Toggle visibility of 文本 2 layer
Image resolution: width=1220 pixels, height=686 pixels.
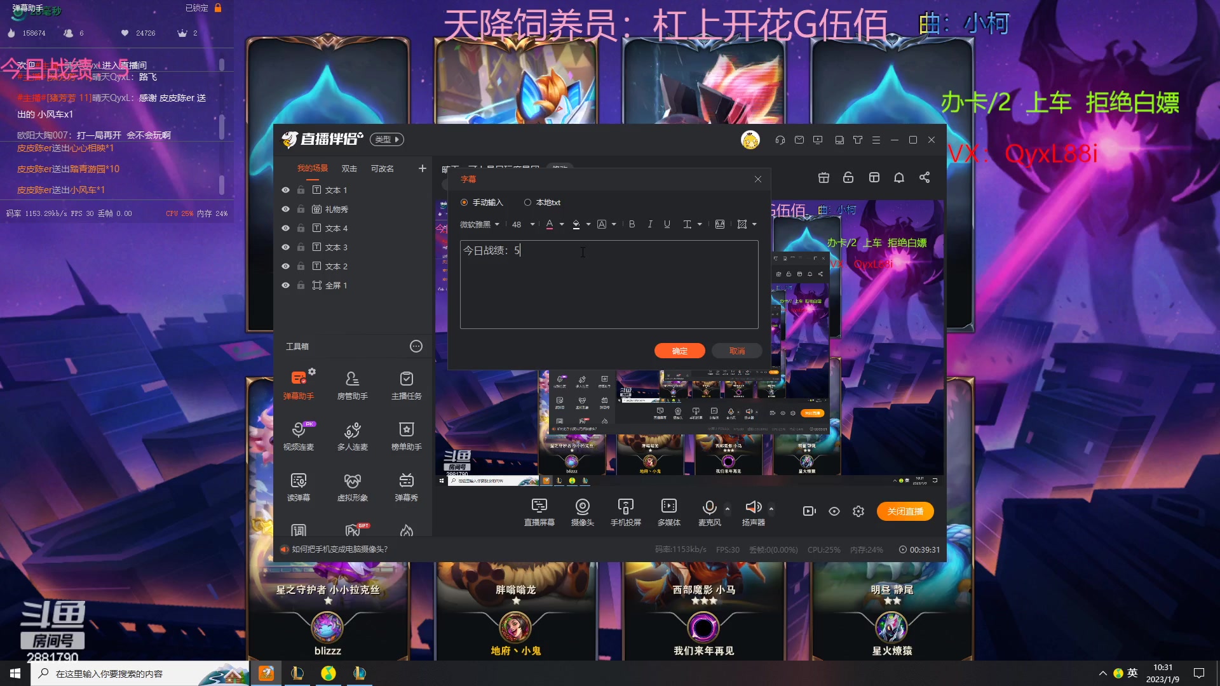285,266
